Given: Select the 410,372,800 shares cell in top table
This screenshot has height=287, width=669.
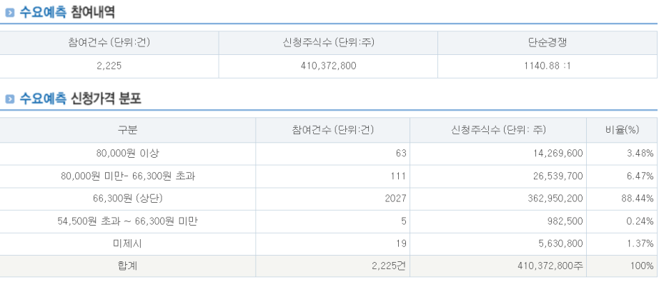Looking at the screenshot, I should [x=328, y=66].
